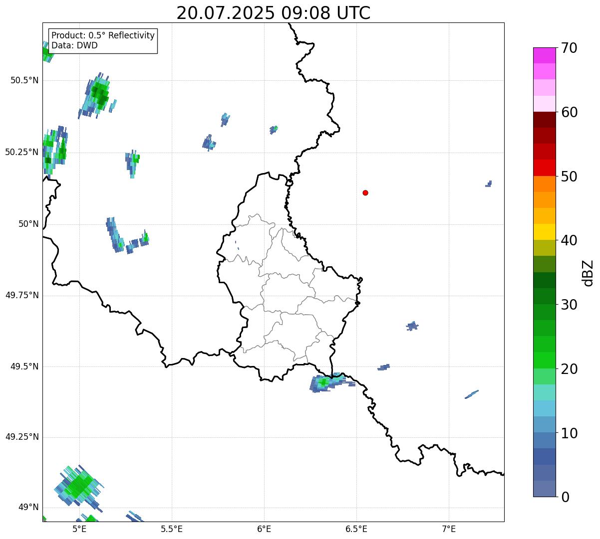Image resolution: width=600 pixels, height=539 pixels.
Task: Click the "Data: DWD" legend text
Action: [75, 45]
